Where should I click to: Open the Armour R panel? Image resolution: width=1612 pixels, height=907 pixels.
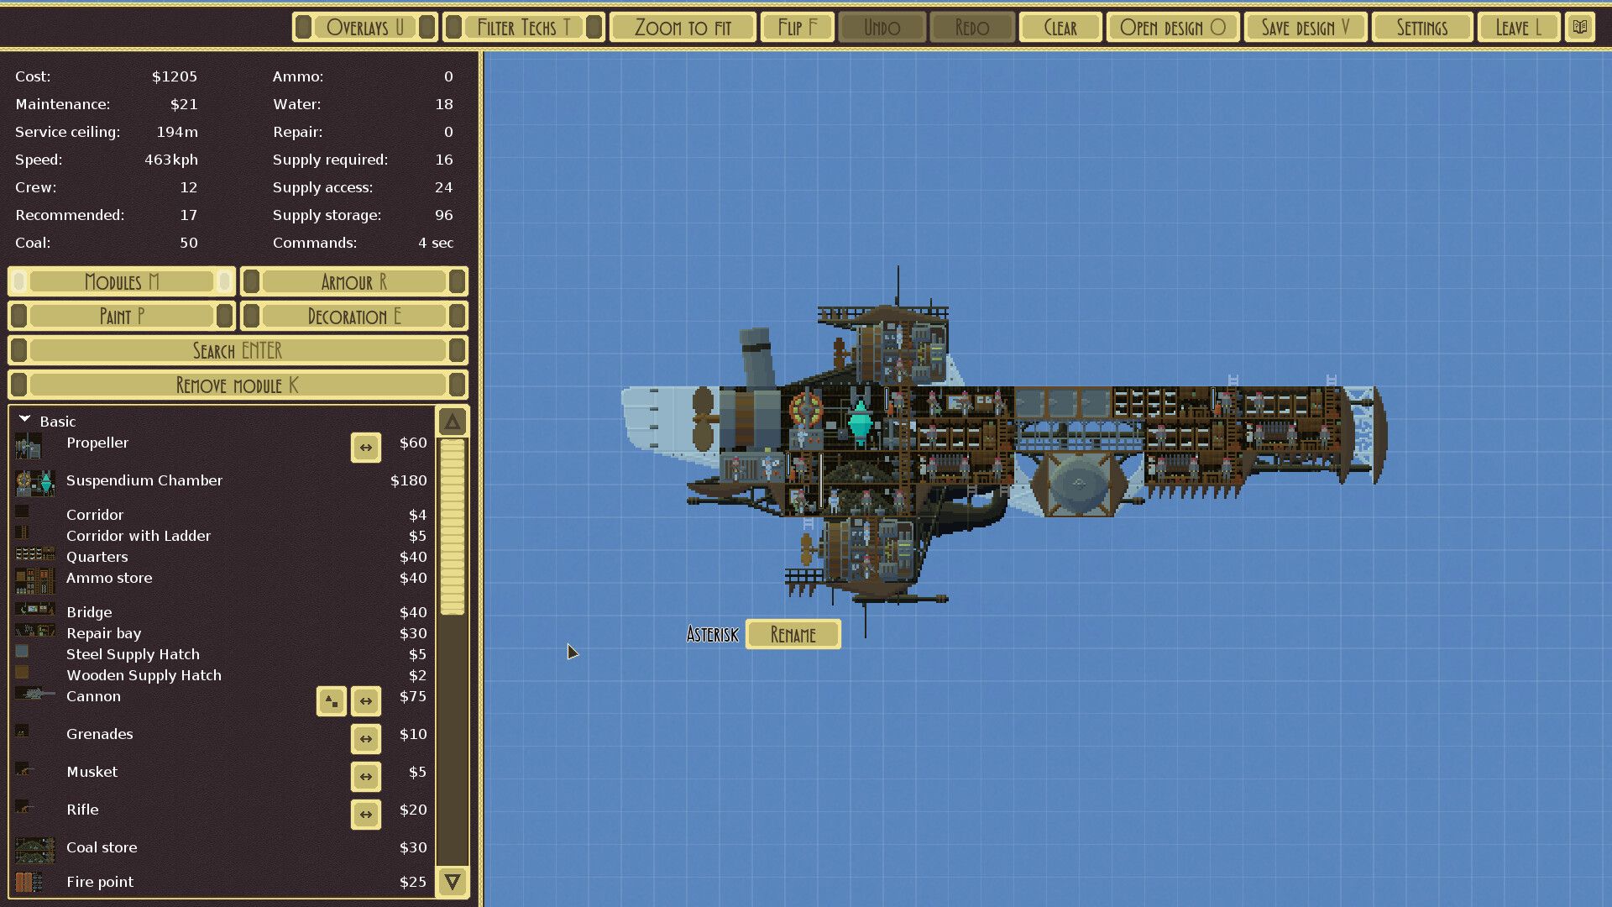(352, 280)
